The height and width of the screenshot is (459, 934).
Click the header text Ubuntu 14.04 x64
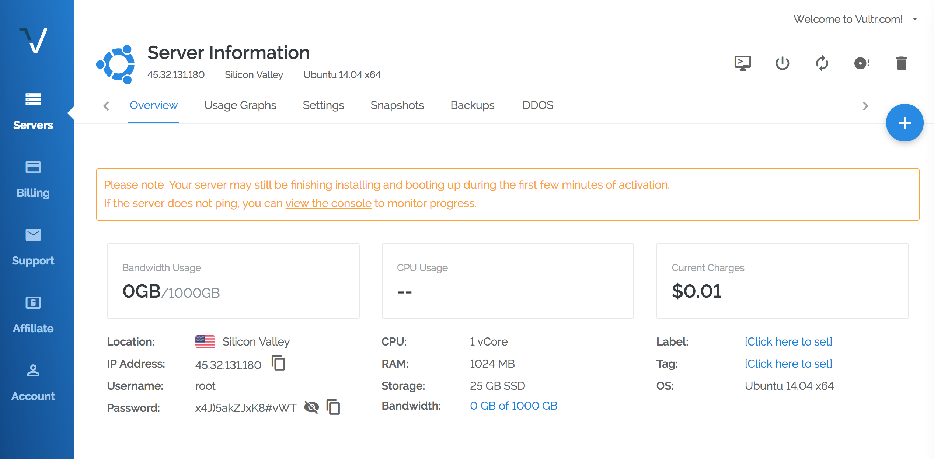342,75
